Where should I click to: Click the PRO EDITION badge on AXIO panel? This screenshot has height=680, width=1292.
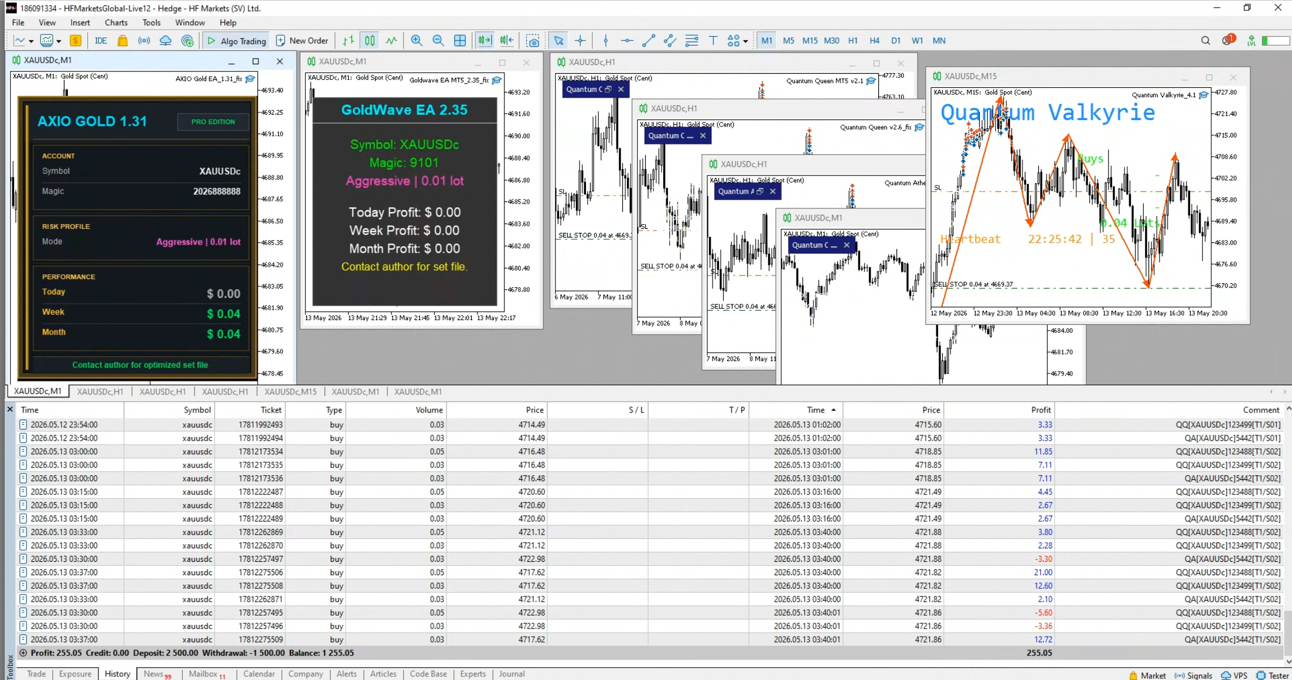click(x=213, y=122)
